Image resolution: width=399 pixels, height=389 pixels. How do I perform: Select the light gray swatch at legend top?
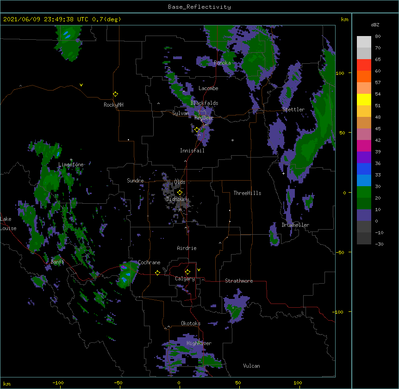coord(364,42)
